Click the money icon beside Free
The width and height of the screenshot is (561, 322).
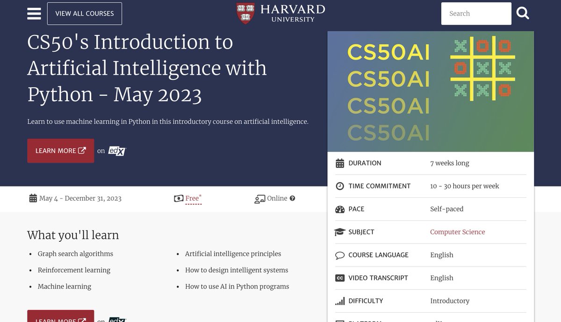(179, 198)
